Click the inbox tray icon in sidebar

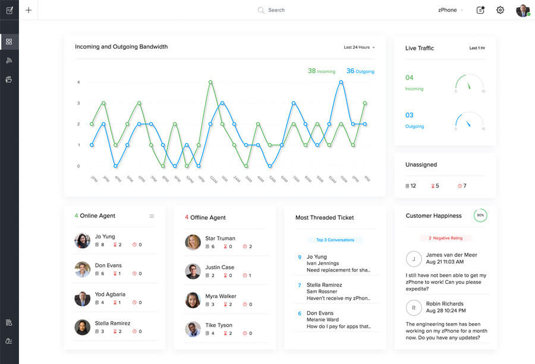point(9,79)
